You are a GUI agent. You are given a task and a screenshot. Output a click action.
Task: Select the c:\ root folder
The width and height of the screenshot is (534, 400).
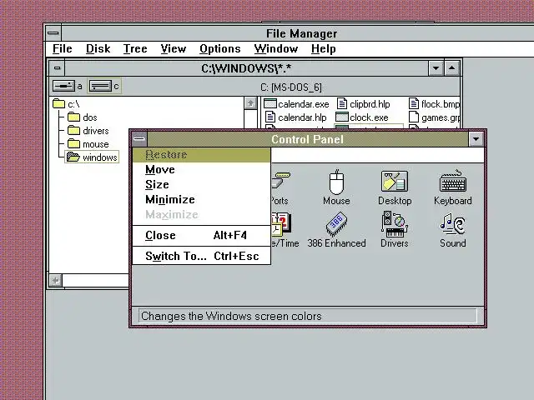[67, 103]
